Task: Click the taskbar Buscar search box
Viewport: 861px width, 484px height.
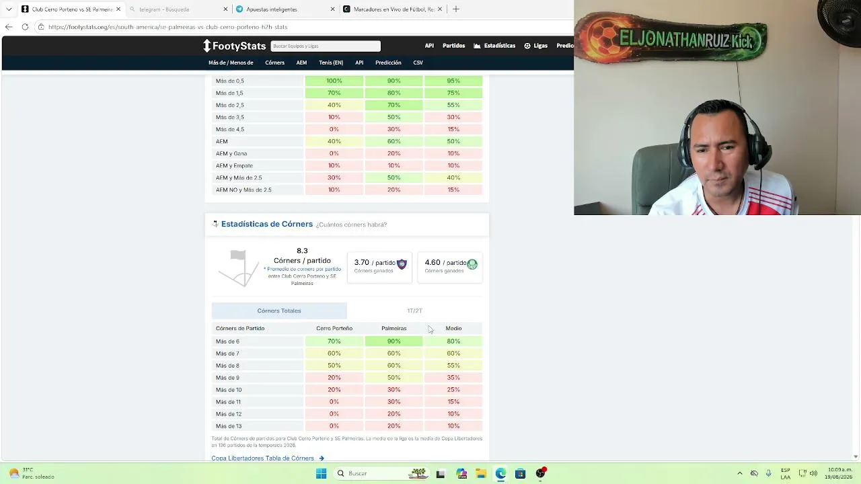Action: click(382, 473)
